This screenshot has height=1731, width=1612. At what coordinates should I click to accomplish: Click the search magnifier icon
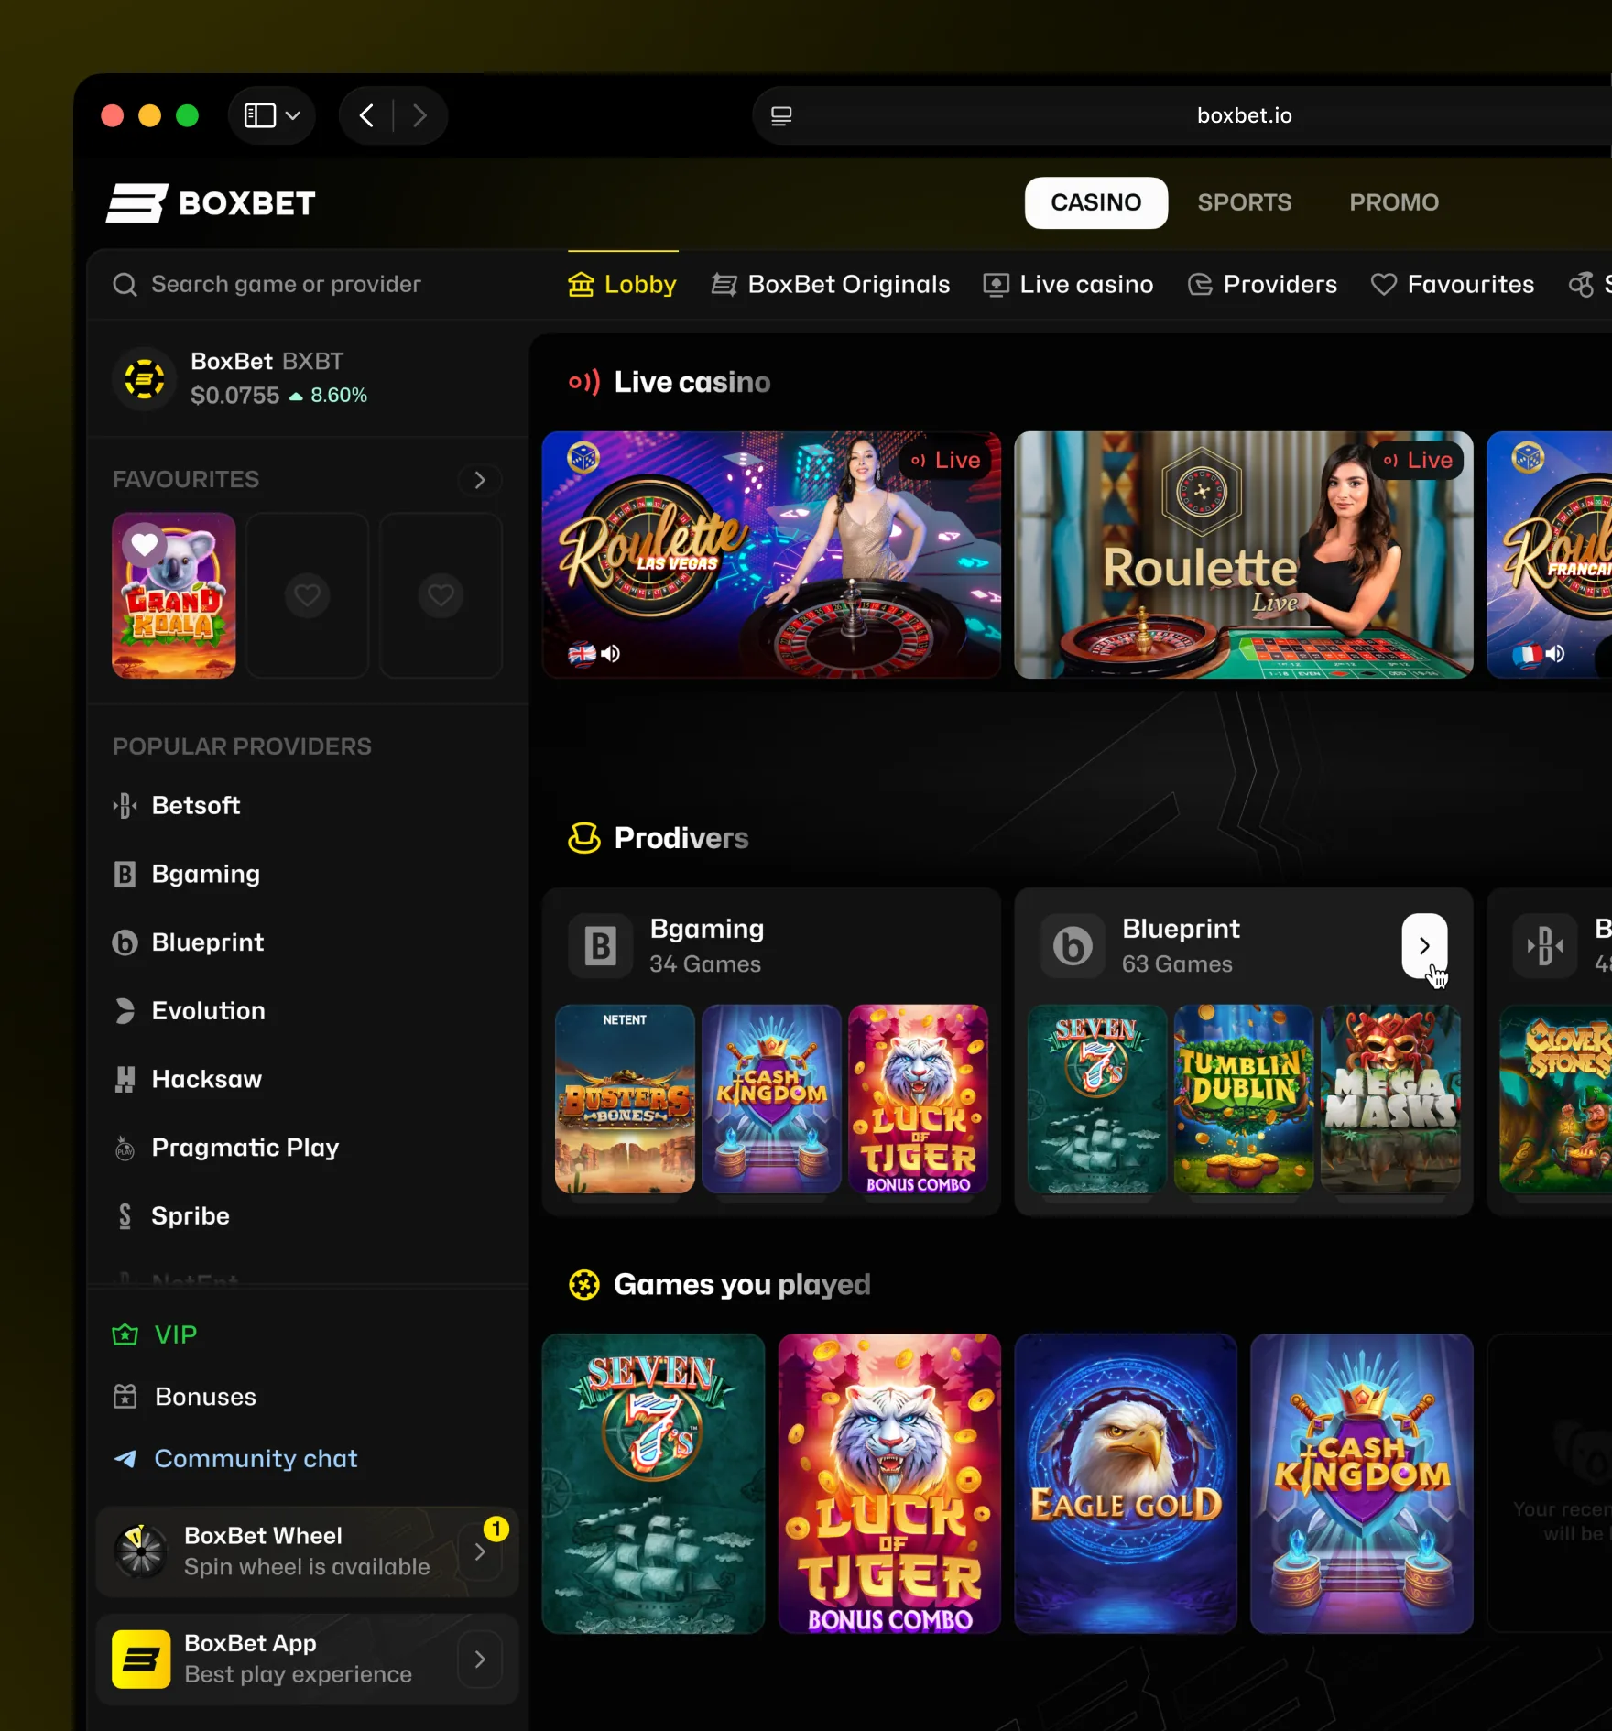tap(125, 285)
